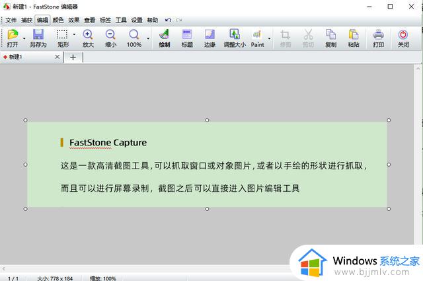Image resolution: width=423 pixels, height=281 pixels.
Task: Minimize the FastStone editor window
Action: (x=369, y=7)
